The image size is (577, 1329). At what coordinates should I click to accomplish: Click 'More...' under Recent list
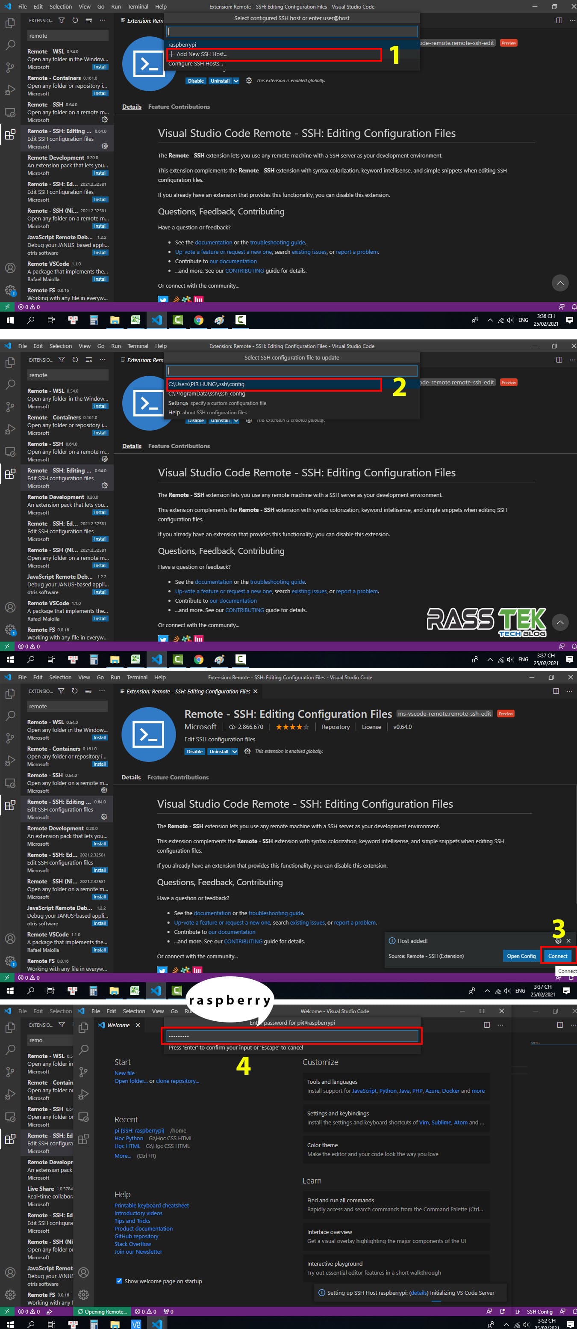(x=123, y=1156)
